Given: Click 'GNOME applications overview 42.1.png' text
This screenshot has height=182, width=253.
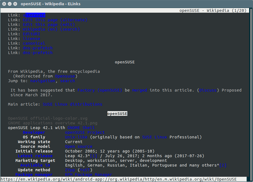Looking at the screenshot, I should [x=52, y=123].
